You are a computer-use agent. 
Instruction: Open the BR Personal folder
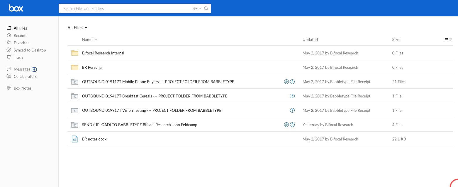coord(92,67)
